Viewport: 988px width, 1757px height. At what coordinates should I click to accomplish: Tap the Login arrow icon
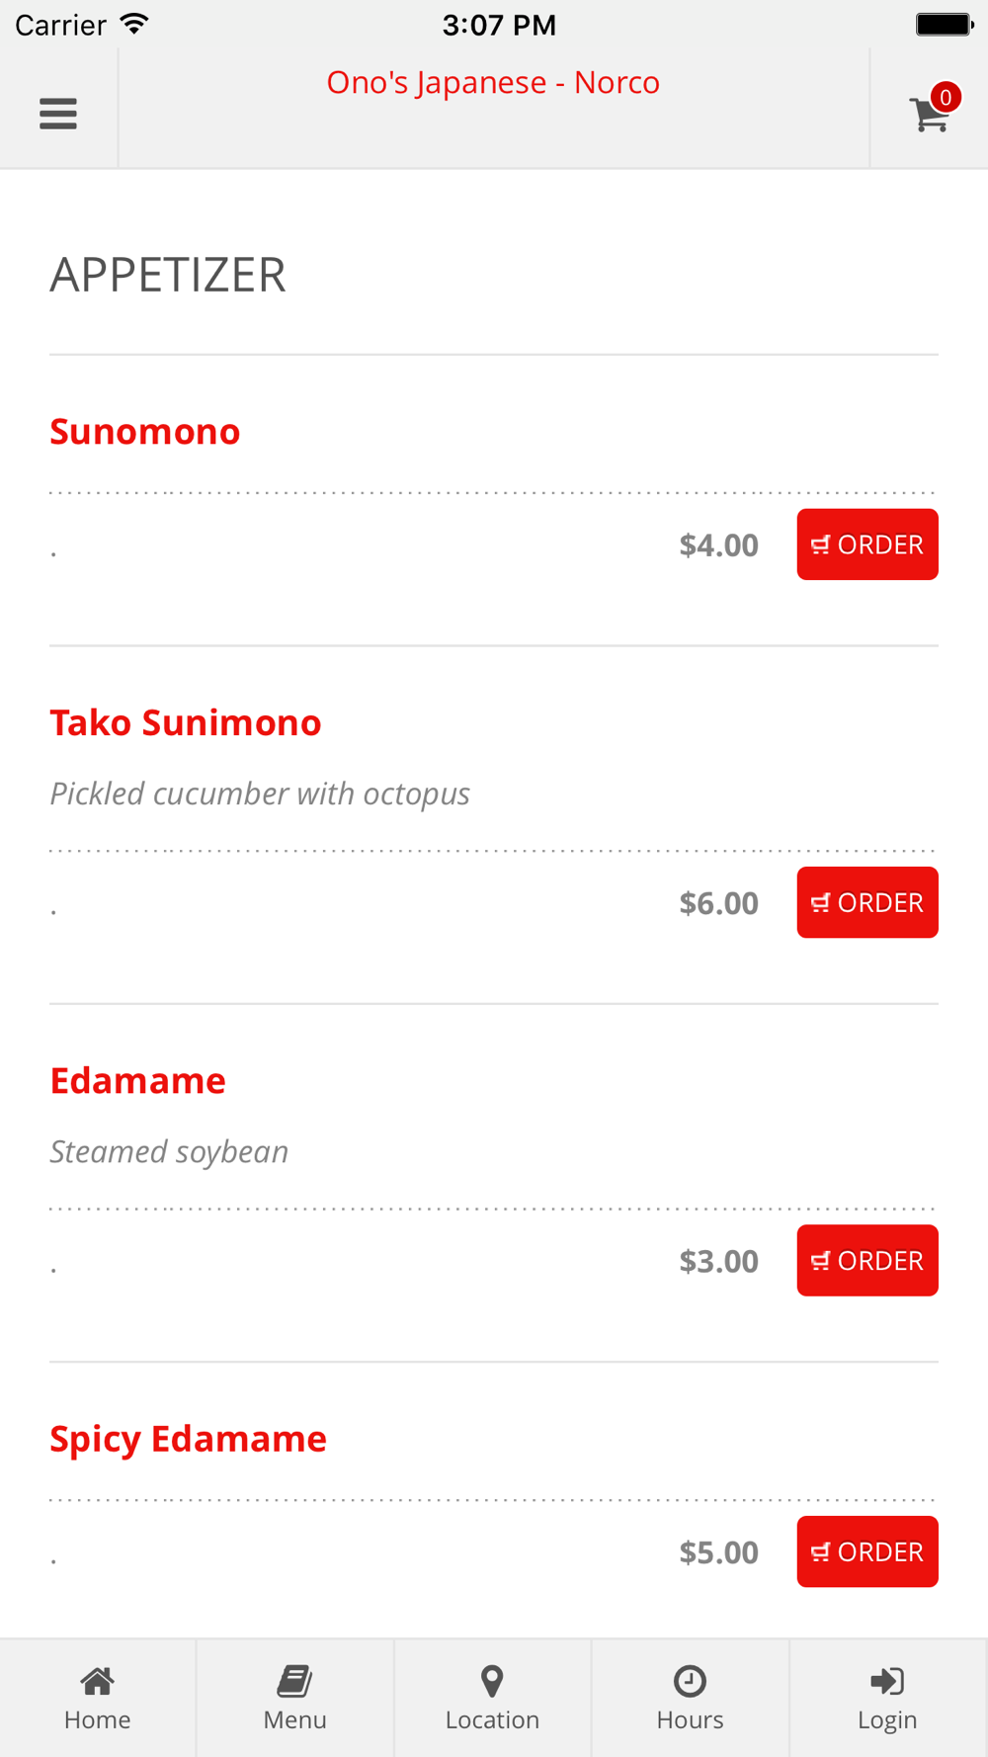pyautogui.click(x=887, y=1680)
